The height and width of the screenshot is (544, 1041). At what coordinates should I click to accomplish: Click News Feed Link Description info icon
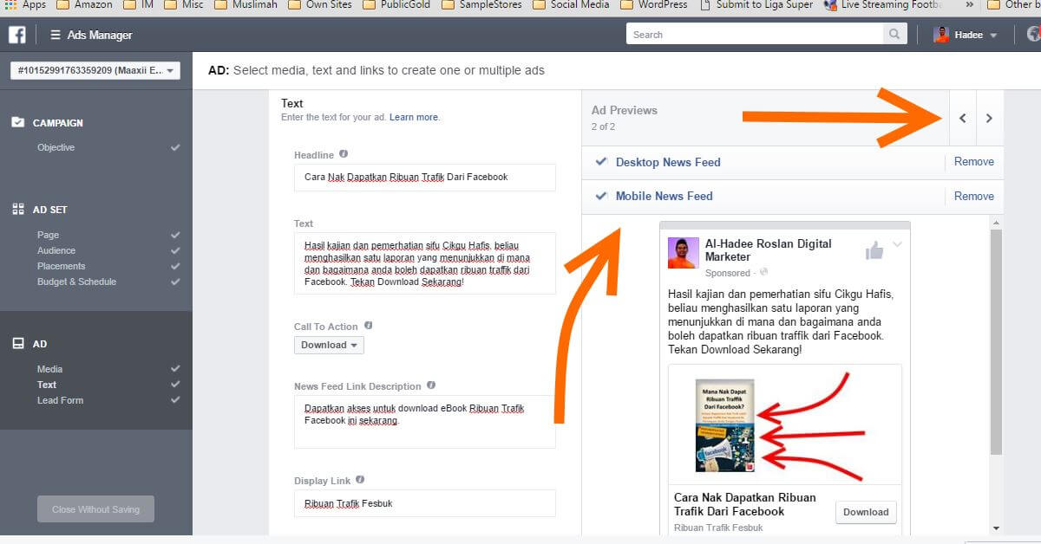coord(431,385)
